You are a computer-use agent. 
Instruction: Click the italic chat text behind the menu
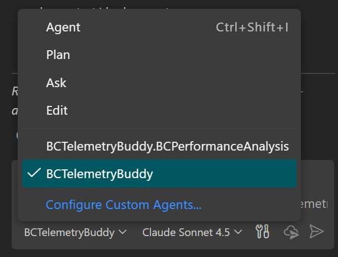coord(14,92)
